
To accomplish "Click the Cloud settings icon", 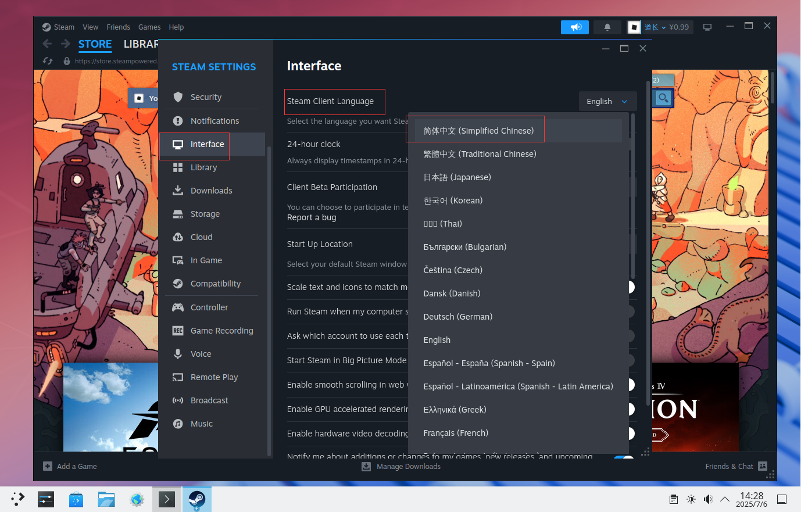I will [178, 237].
